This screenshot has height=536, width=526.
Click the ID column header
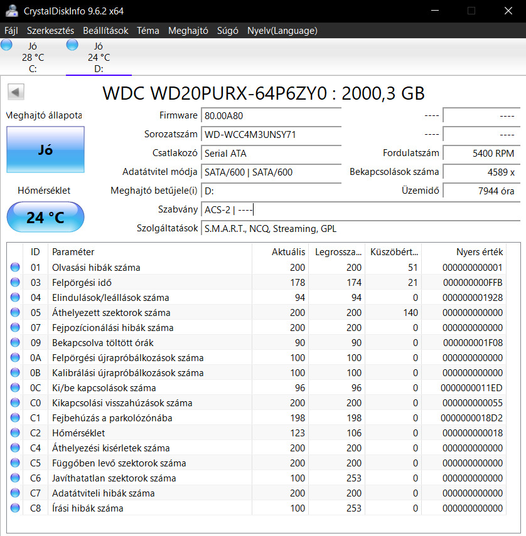click(35, 252)
